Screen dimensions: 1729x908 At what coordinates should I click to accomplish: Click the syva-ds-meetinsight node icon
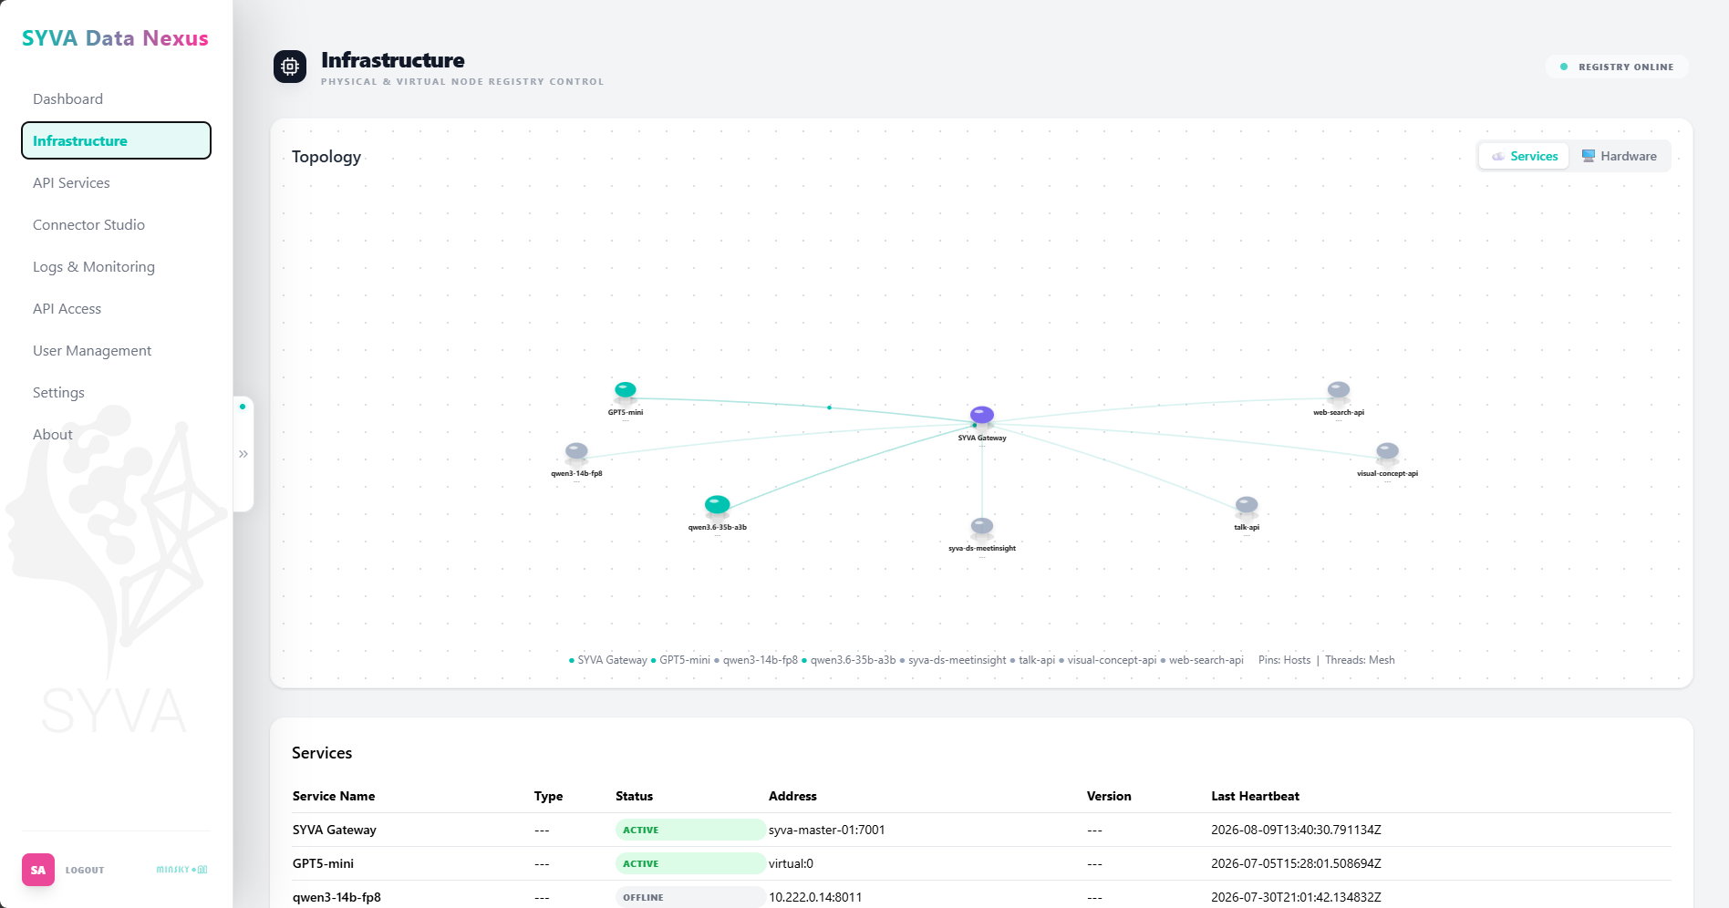coord(982,527)
